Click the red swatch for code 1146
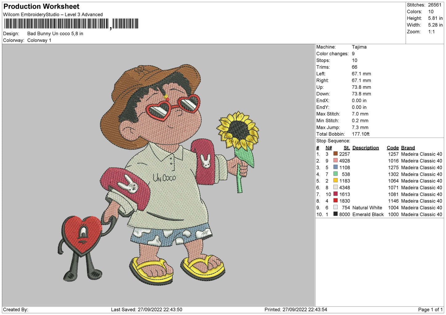 coord(336,201)
